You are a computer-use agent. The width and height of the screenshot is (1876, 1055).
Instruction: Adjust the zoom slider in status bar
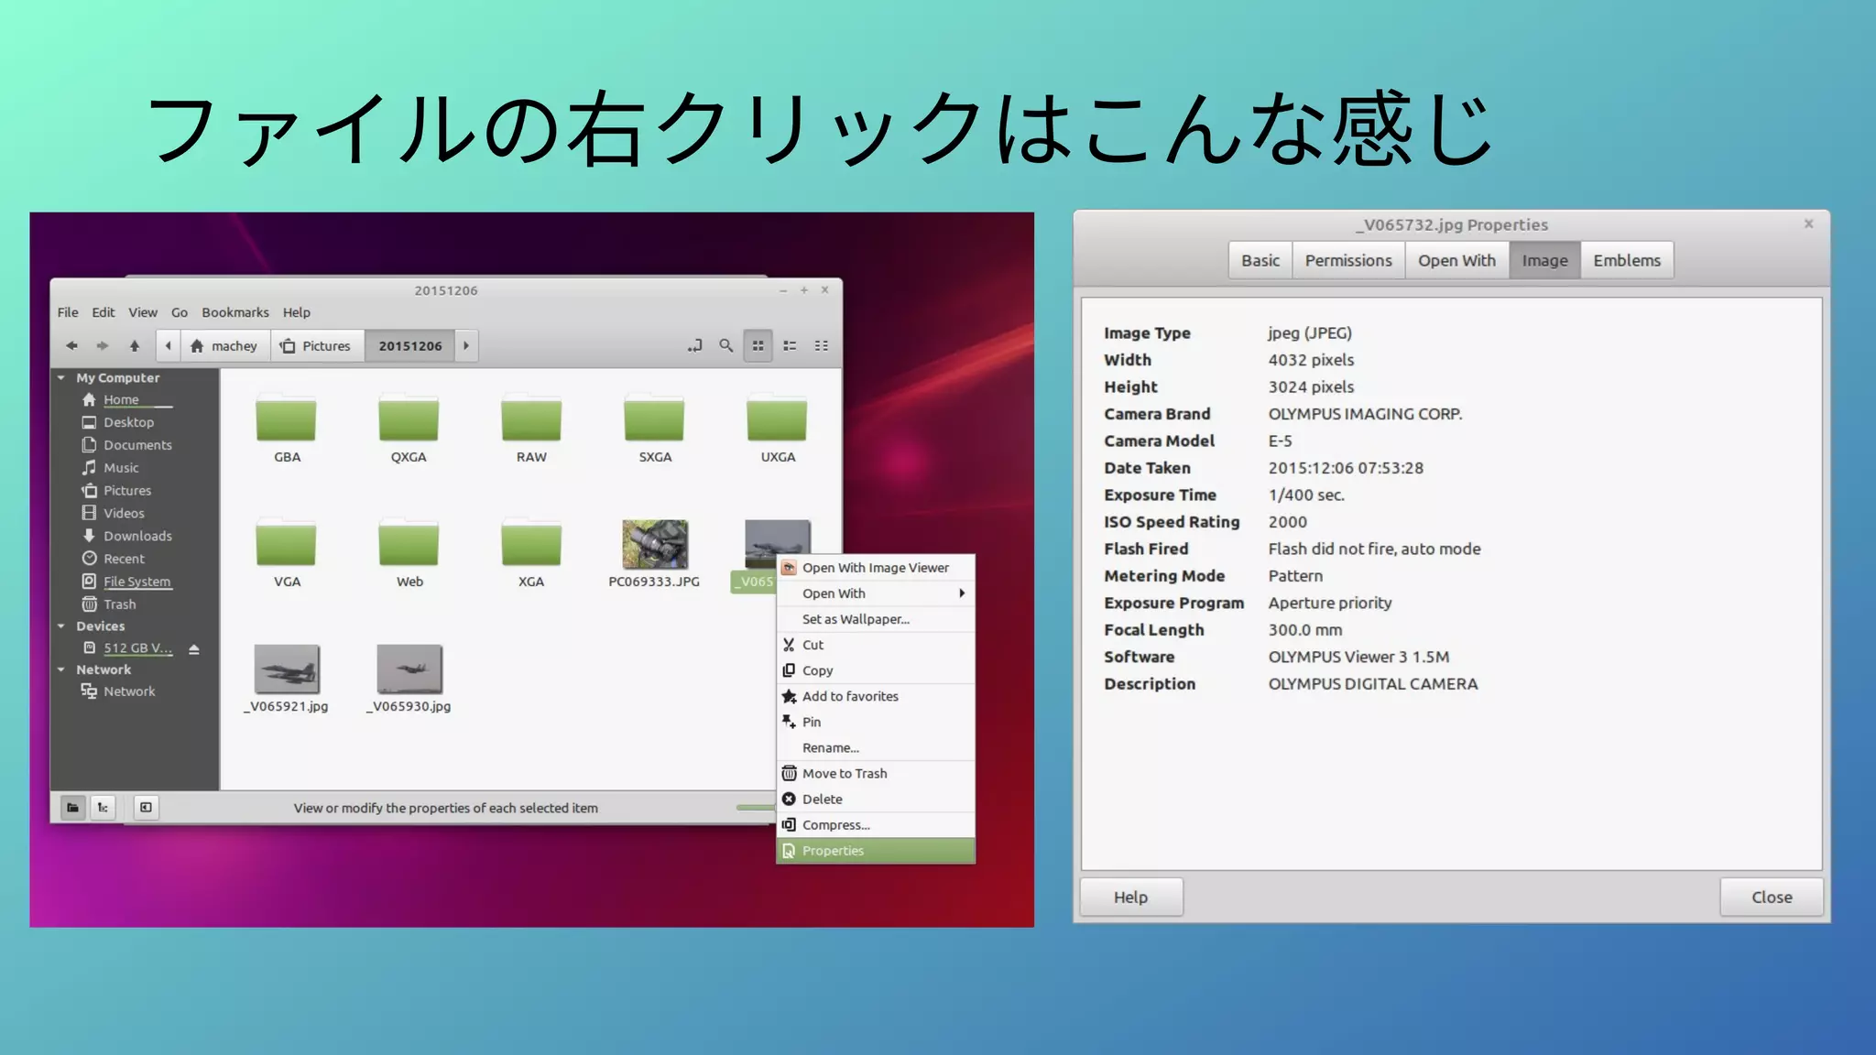[x=755, y=807]
